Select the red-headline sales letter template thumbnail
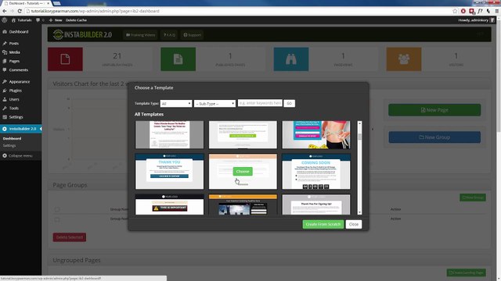The width and height of the screenshot is (501, 281). coord(169,134)
